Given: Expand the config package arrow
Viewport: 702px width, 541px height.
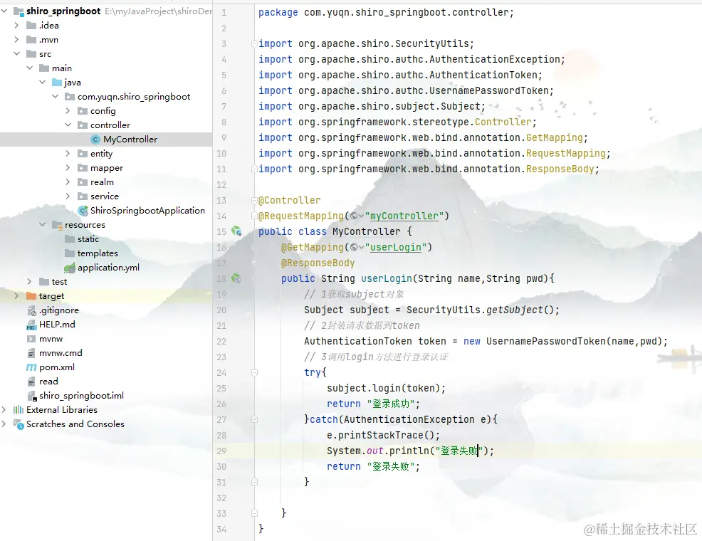Looking at the screenshot, I should point(68,110).
